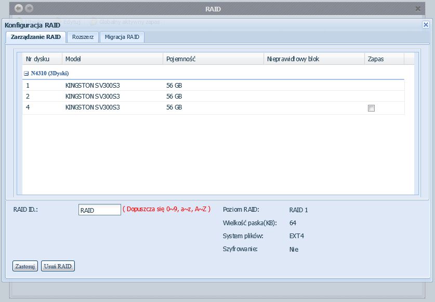This screenshot has height=302, width=435.
Task: Collapse the N4310 (3Dyski) group
Action: pos(26,73)
